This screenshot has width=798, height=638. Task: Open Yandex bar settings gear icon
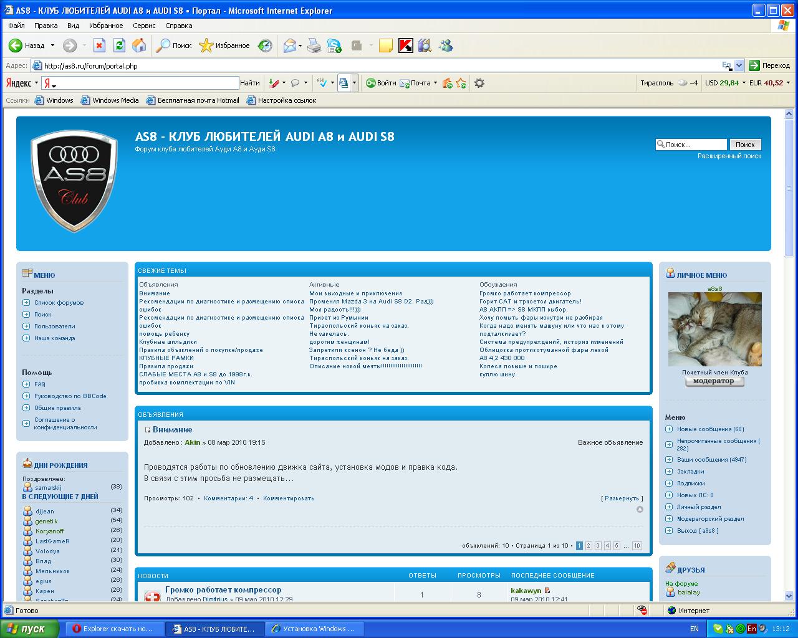479,83
